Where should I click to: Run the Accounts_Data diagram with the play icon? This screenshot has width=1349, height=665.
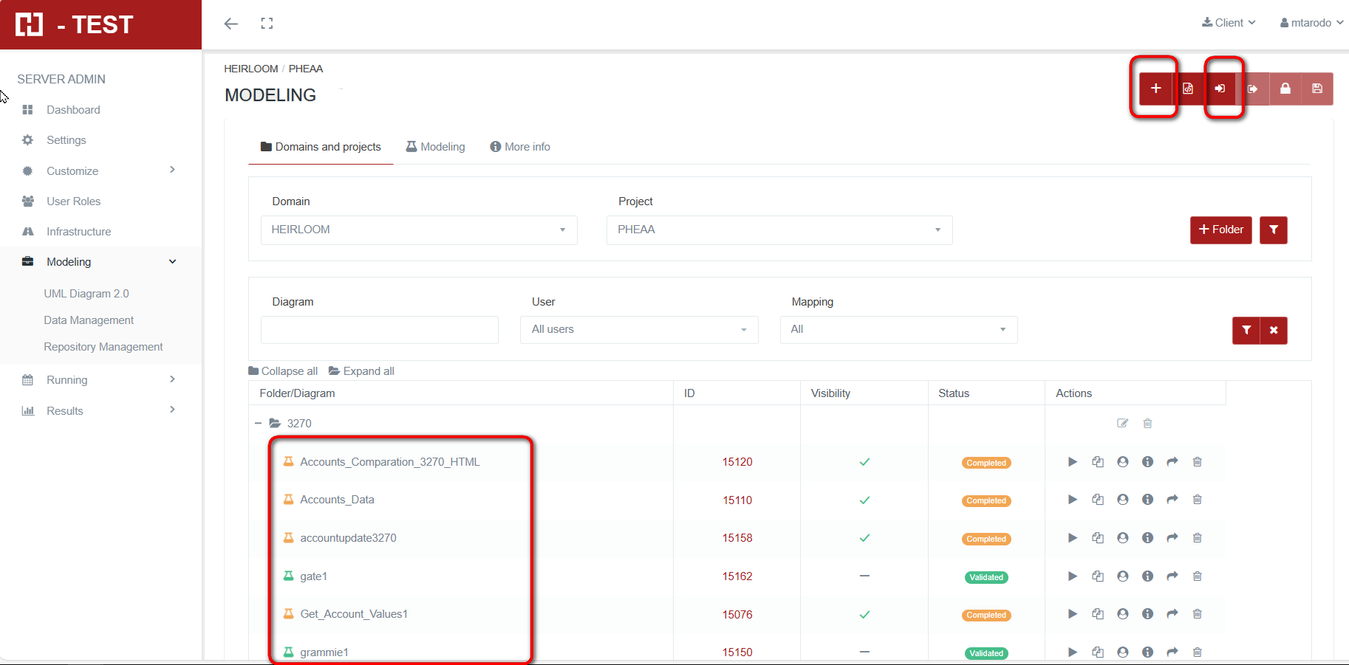click(1072, 500)
